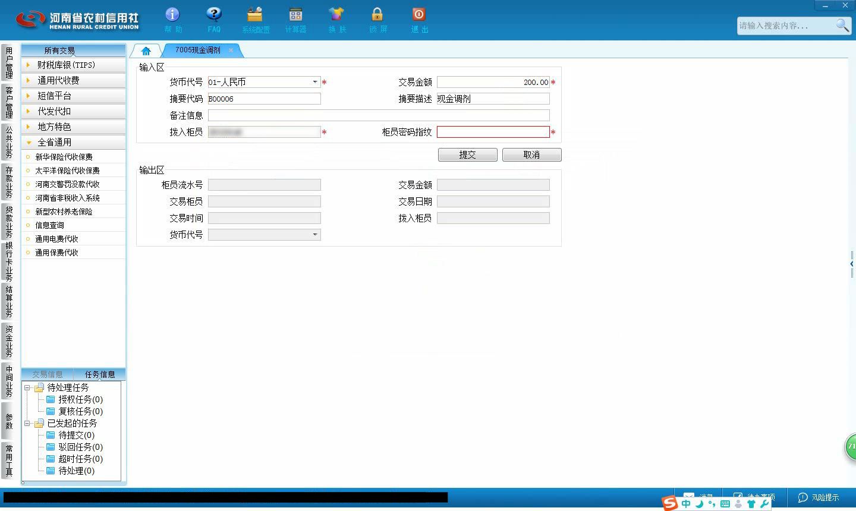Go to the home tab icon
The image size is (856, 511).
coord(146,51)
